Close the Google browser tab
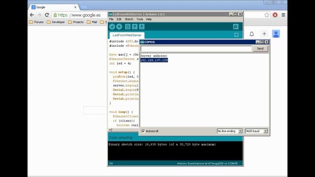315x177 pixels. 75,7
